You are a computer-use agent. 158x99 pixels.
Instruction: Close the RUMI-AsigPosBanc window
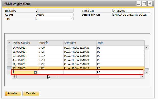(150, 4)
